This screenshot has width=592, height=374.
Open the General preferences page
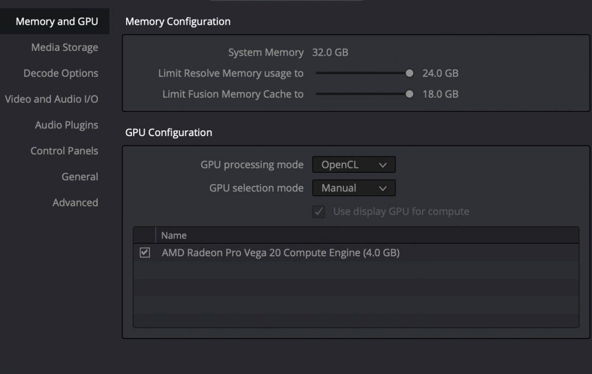click(x=80, y=176)
